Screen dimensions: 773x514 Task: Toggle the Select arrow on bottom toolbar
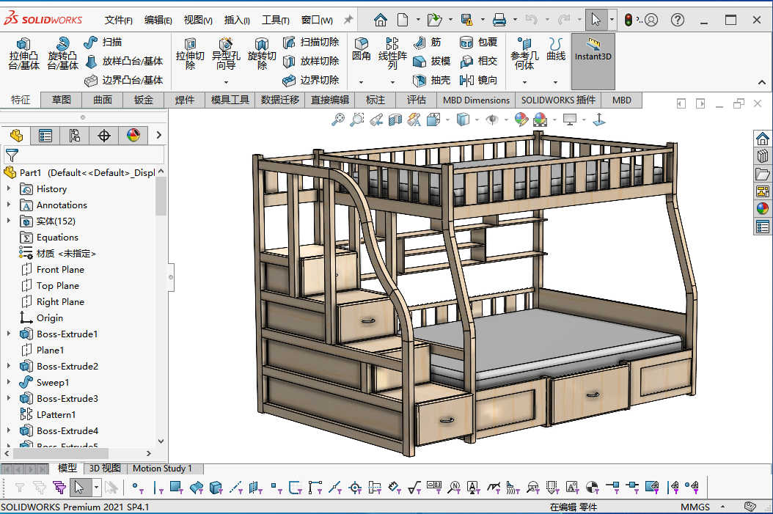click(x=79, y=488)
